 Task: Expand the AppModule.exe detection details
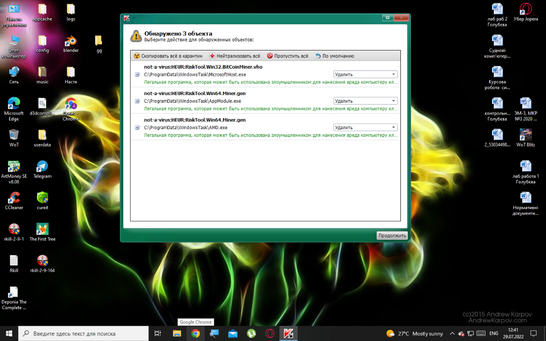point(137,101)
